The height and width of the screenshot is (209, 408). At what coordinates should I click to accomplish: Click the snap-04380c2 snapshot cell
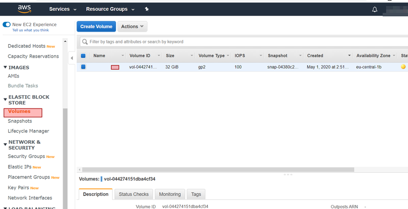283,67
